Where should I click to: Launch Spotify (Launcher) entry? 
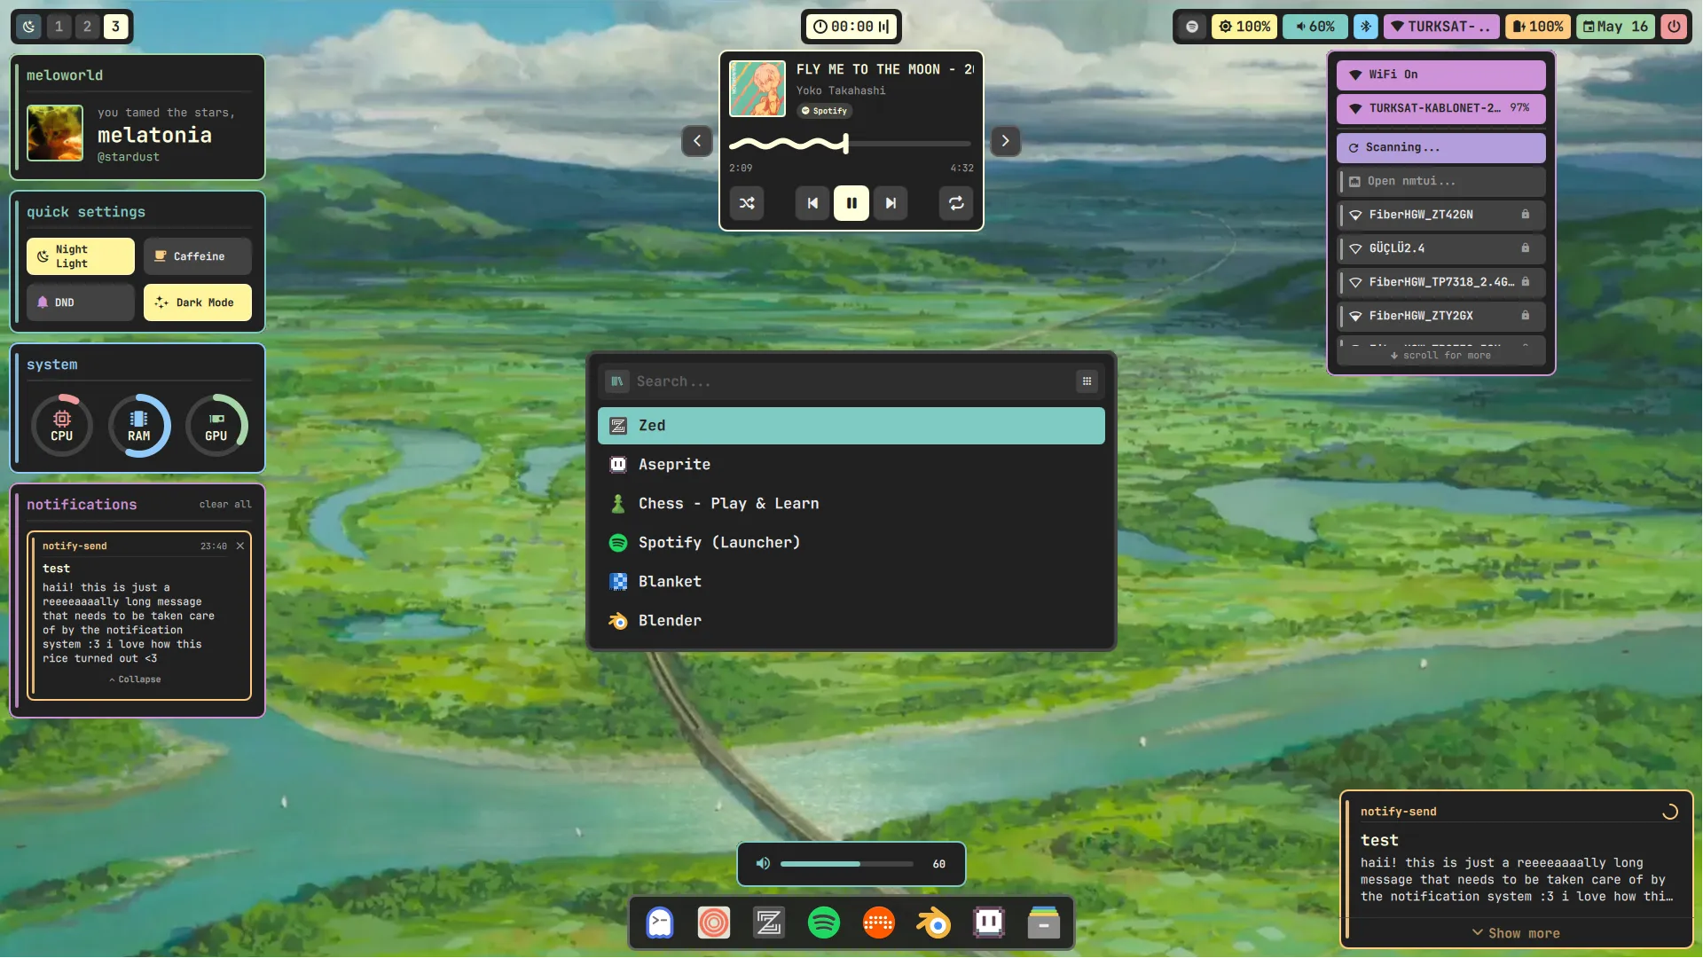(x=851, y=543)
